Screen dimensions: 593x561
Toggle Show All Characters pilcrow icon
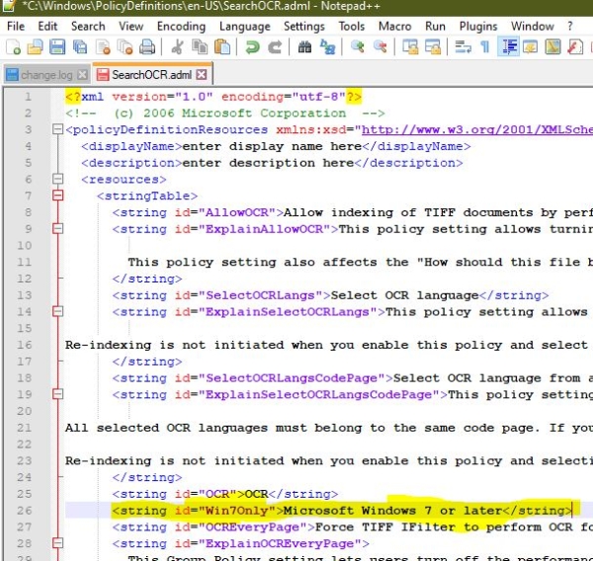[x=485, y=47]
